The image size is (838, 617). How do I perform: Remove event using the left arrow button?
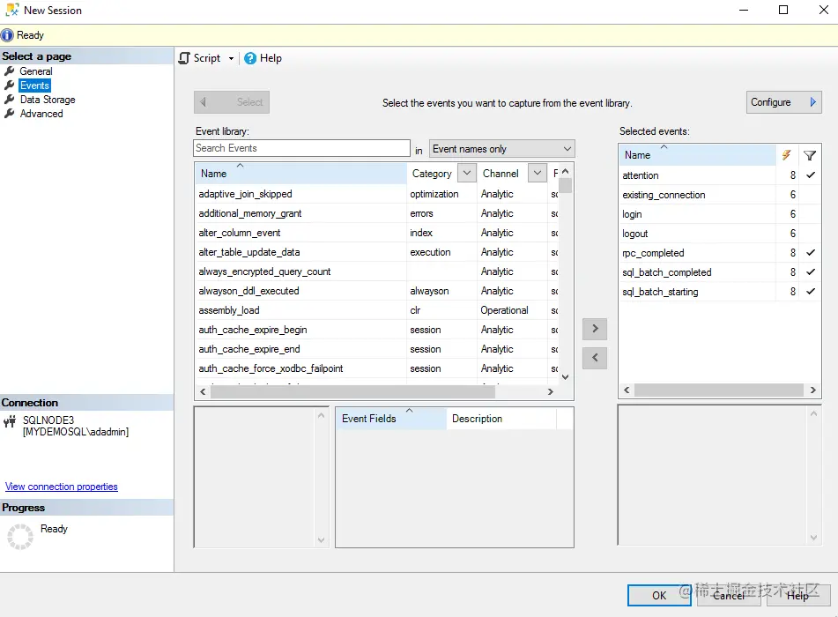pyautogui.click(x=595, y=358)
